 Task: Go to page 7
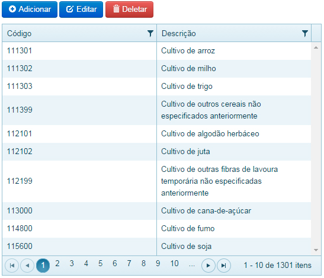pyautogui.click(x=129, y=264)
